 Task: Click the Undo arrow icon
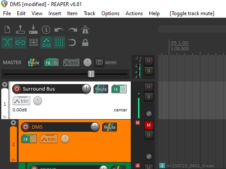pyautogui.click(x=59, y=30)
